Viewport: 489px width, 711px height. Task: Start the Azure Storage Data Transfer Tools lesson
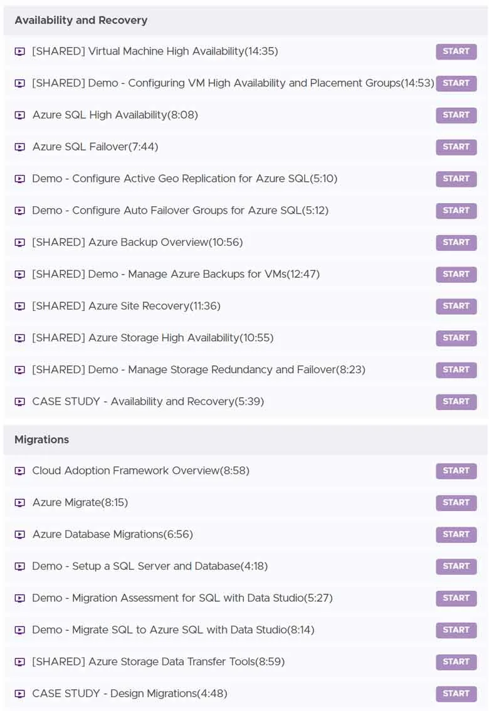(x=456, y=661)
